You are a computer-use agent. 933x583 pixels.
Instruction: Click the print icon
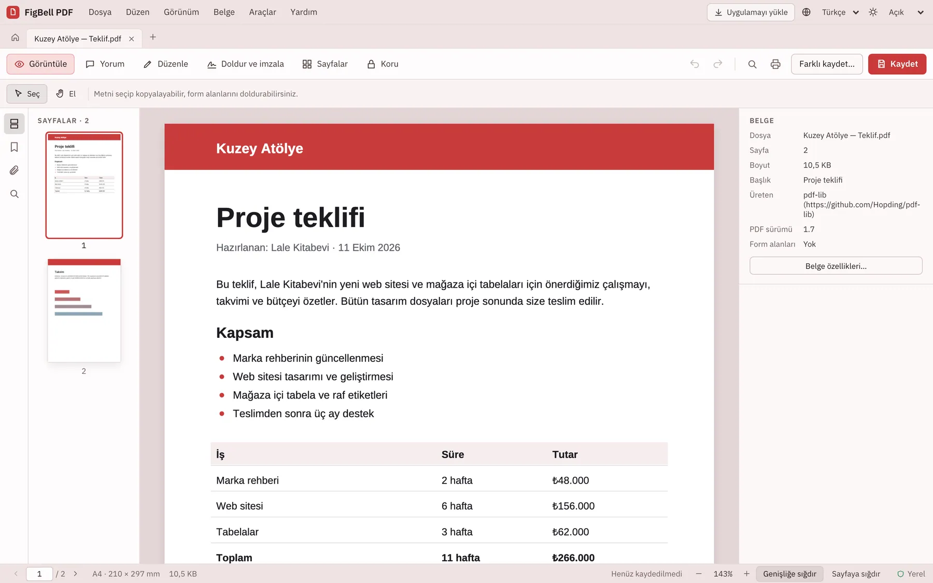point(775,64)
